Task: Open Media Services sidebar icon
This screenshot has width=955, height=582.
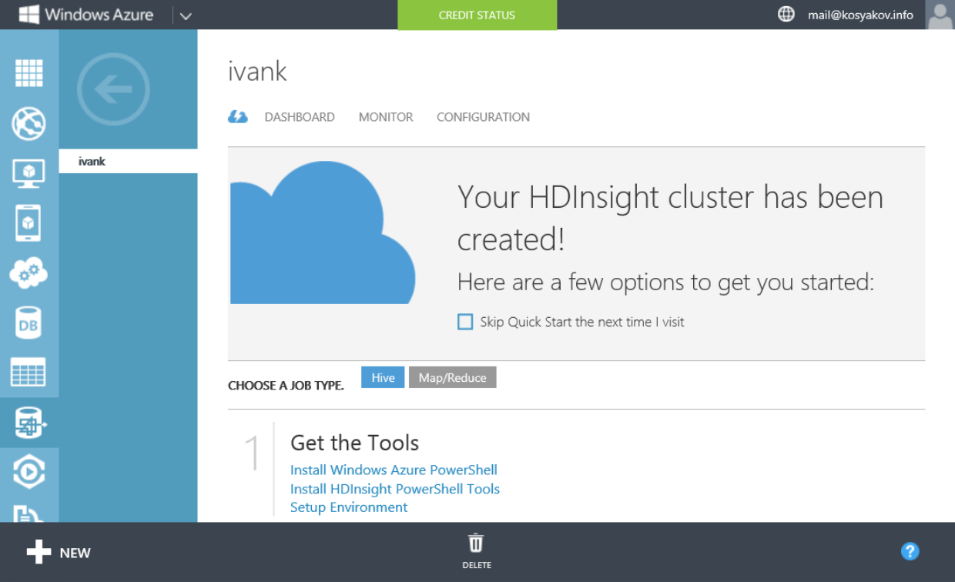Action: click(x=29, y=472)
